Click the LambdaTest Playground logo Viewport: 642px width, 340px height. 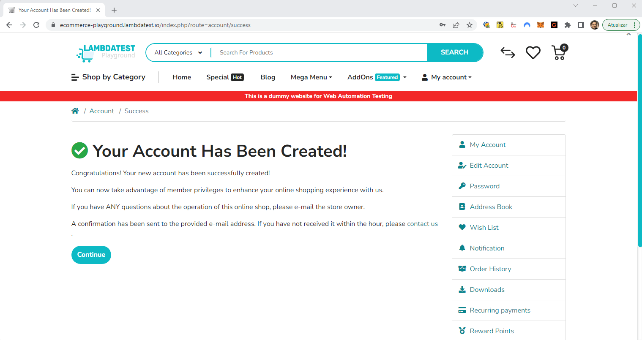105,52
